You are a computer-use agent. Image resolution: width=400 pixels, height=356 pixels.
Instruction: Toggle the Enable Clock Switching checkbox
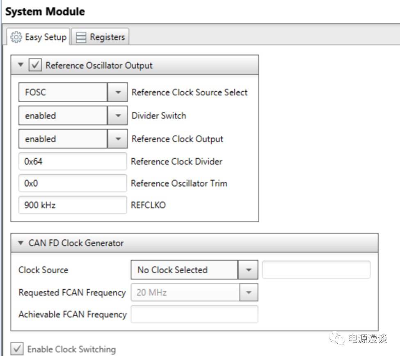17,349
